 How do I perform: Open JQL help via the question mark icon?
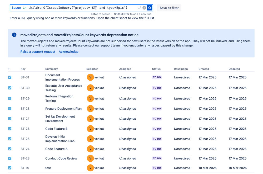pyautogui.click(x=144, y=8)
